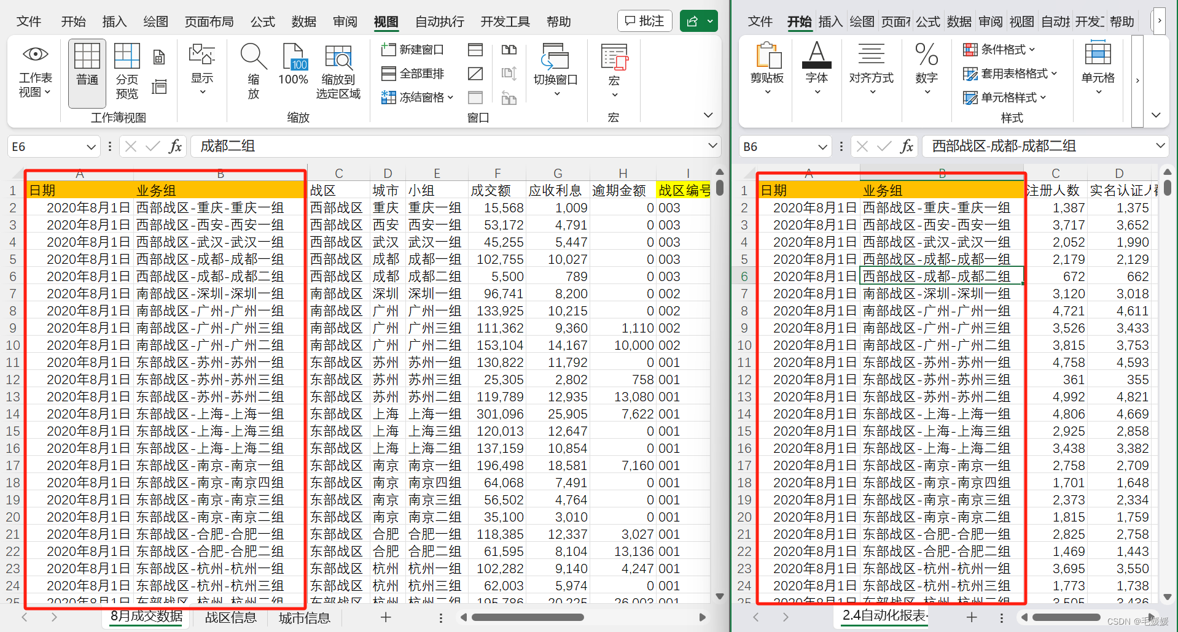Open 开发工具 tab in left window
Viewport: 1178px width, 632px height.
[x=505, y=21]
